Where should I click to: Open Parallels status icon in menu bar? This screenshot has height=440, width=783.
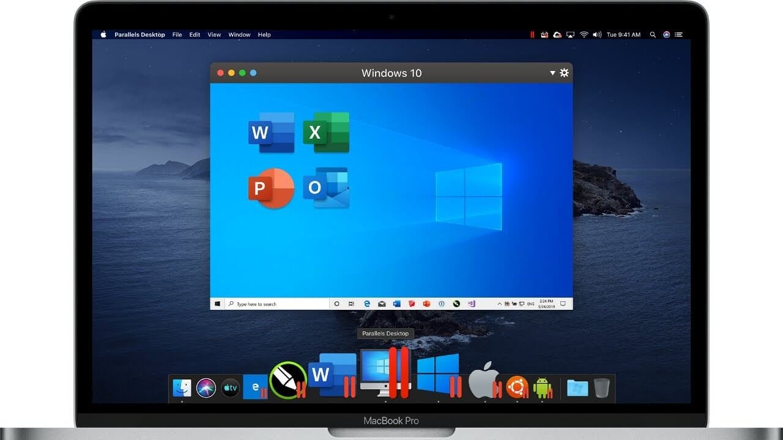(532, 35)
